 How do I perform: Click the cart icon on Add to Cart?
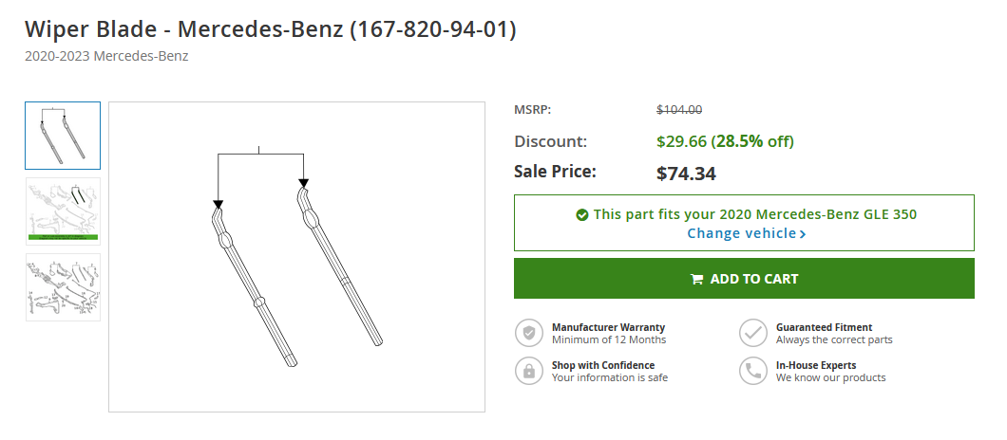[697, 279]
